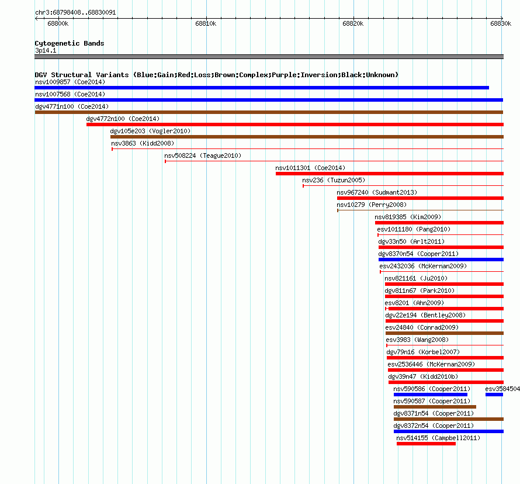Open the esv3584504 variant label
Screen dimensions: 520x484
[x=502, y=389]
